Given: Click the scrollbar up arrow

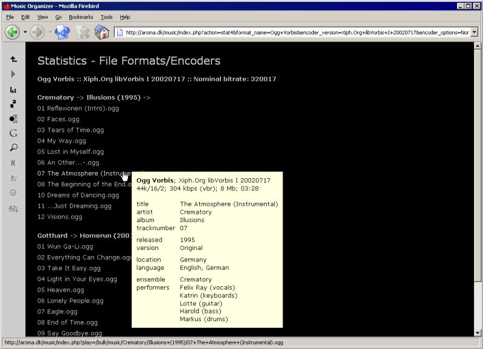Looking at the screenshot, I should click(477, 46).
